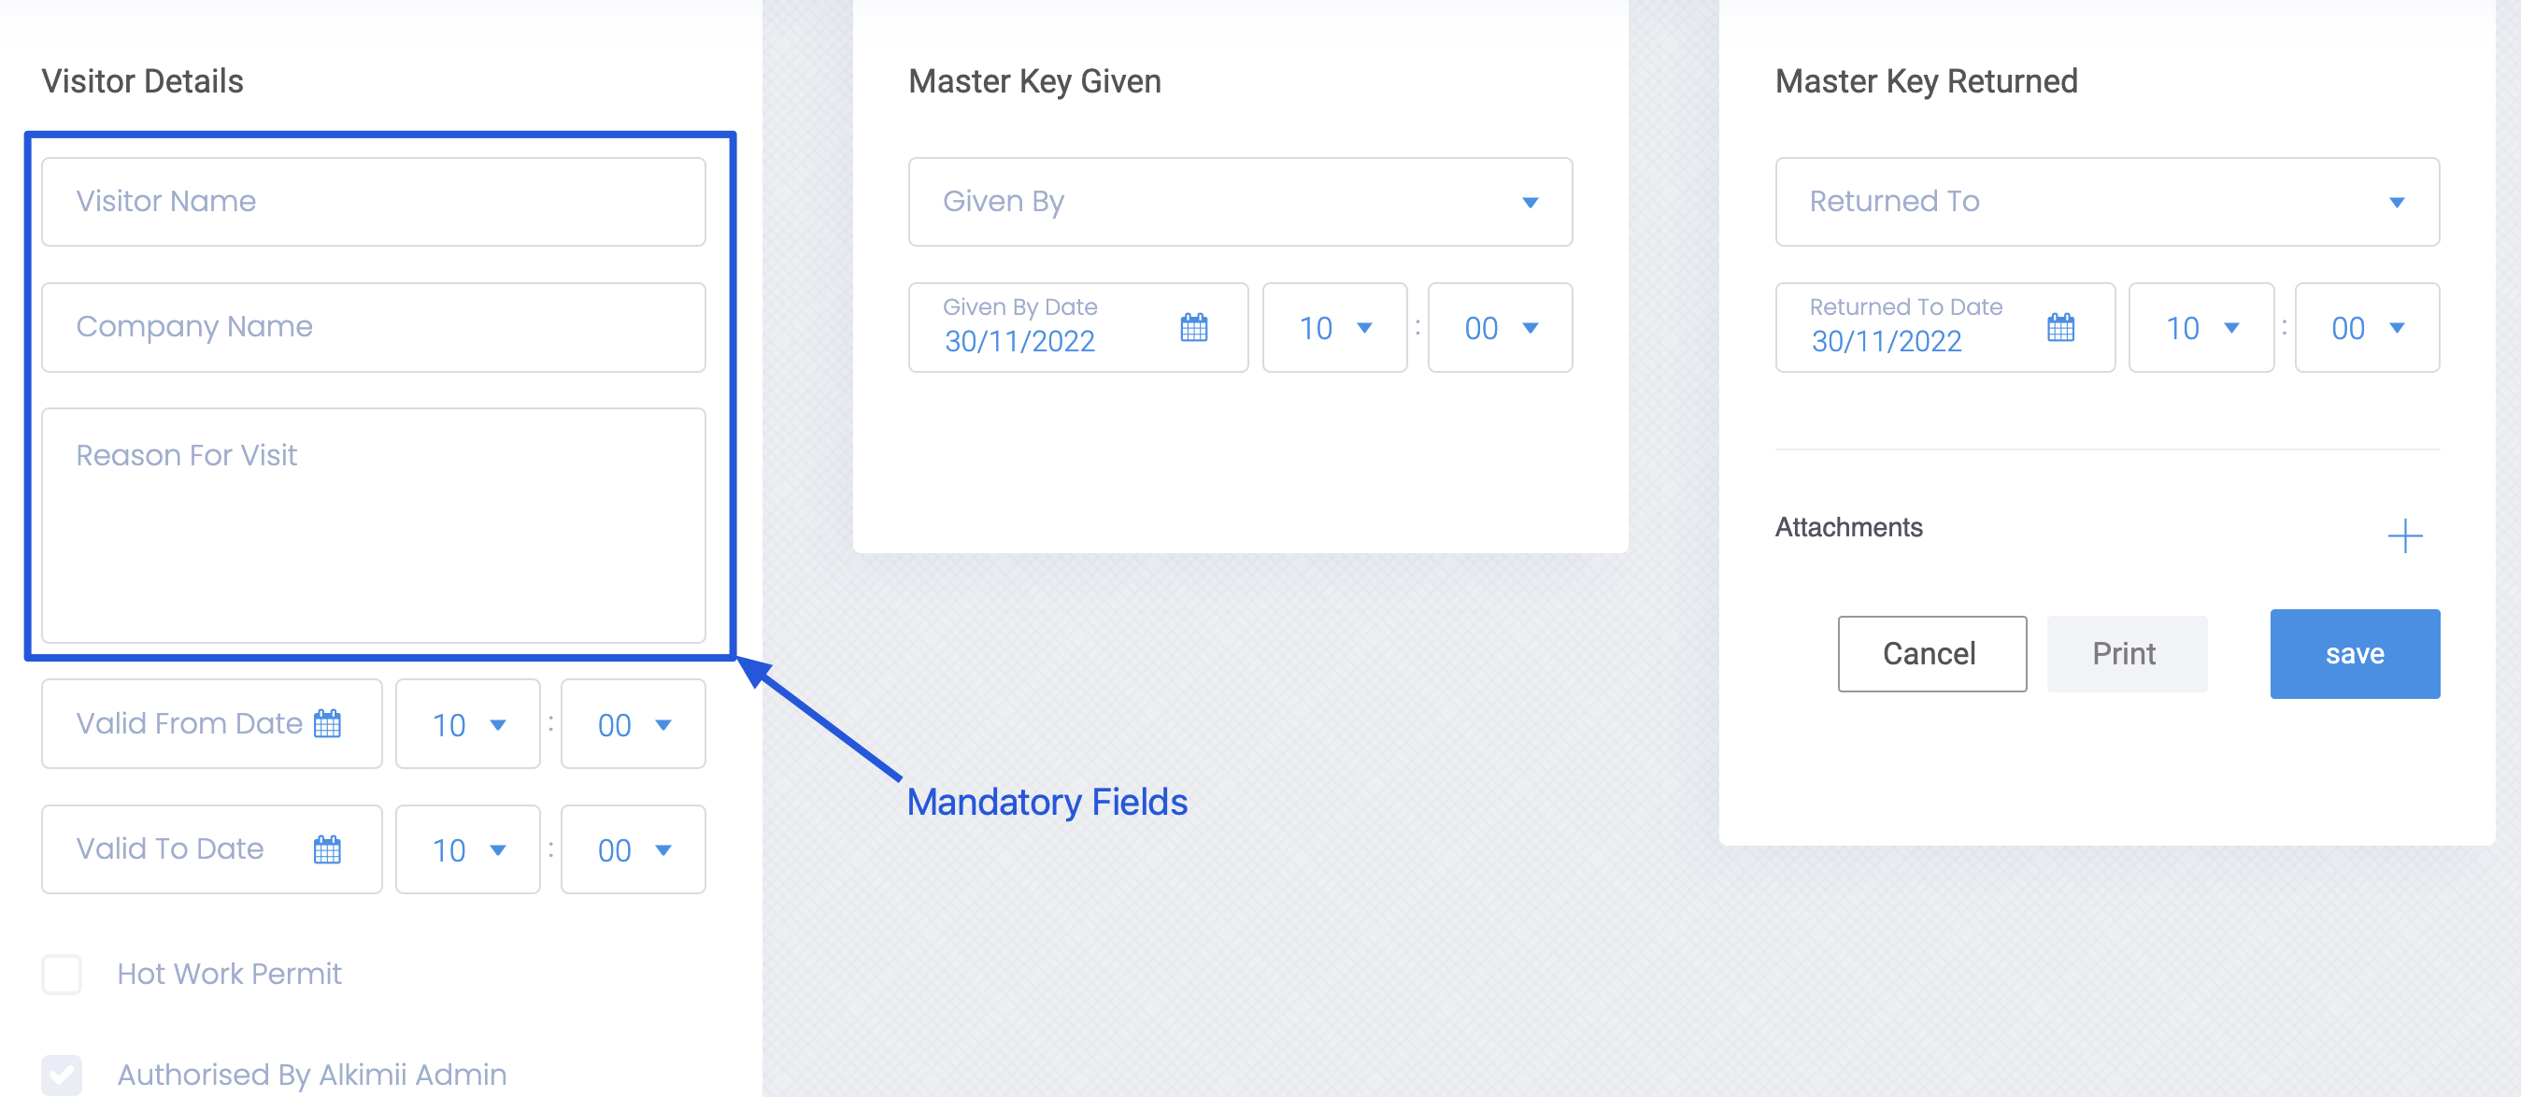Toggle the Authorised By Alkimii Admin checkbox
The width and height of the screenshot is (2521, 1097).
click(62, 1074)
